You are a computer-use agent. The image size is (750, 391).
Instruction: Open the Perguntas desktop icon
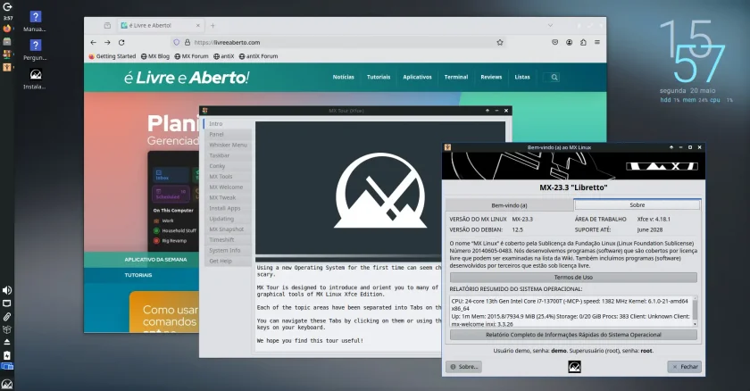click(35, 50)
